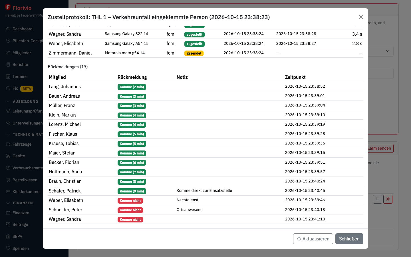The height and width of the screenshot is (257, 411).
Task: Click the Rückmeldung column header
Action: (132, 77)
